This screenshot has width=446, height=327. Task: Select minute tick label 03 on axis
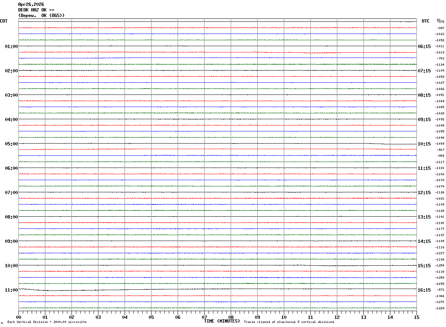point(98,317)
